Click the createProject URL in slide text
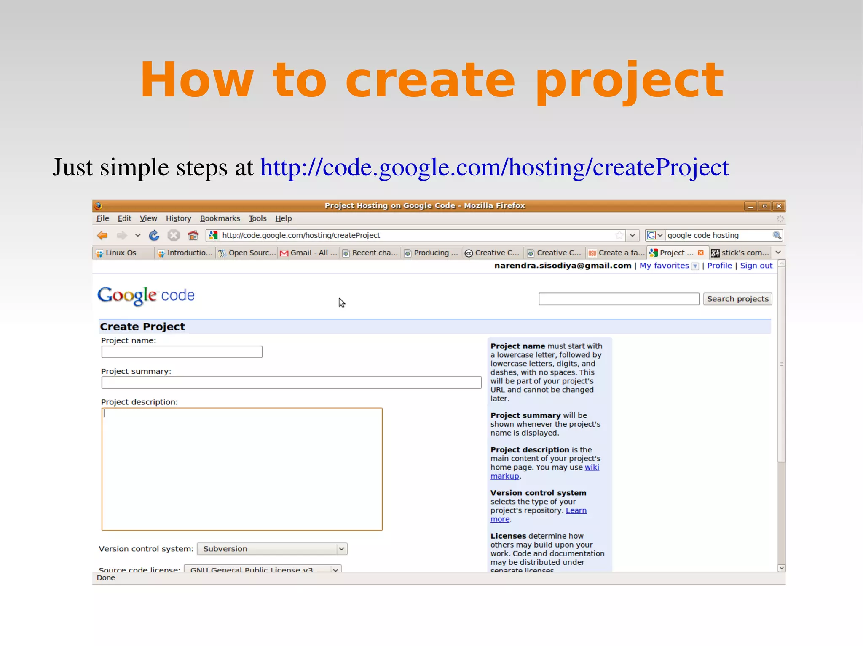 point(494,167)
